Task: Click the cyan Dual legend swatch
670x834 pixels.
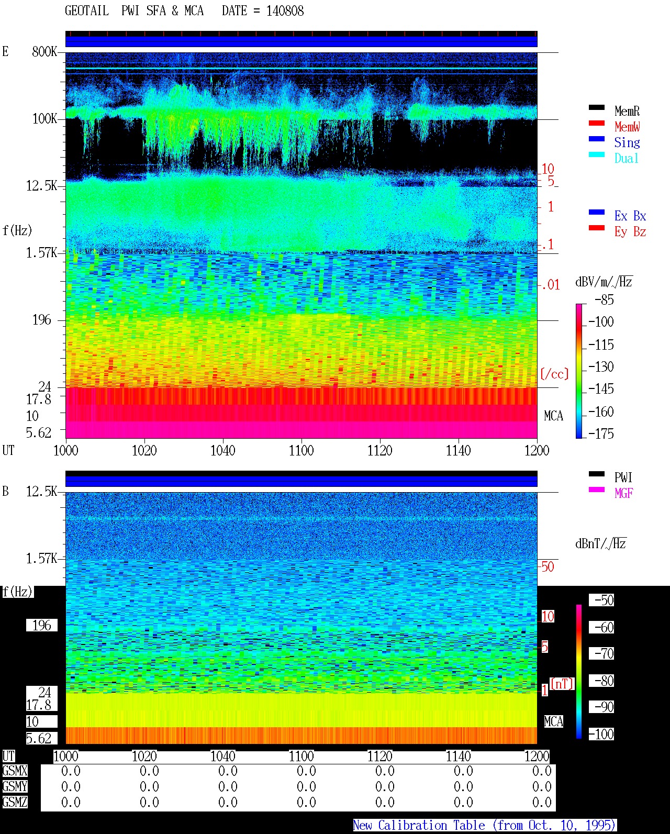Action: (x=597, y=154)
